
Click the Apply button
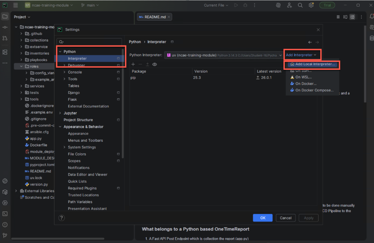coord(309,218)
